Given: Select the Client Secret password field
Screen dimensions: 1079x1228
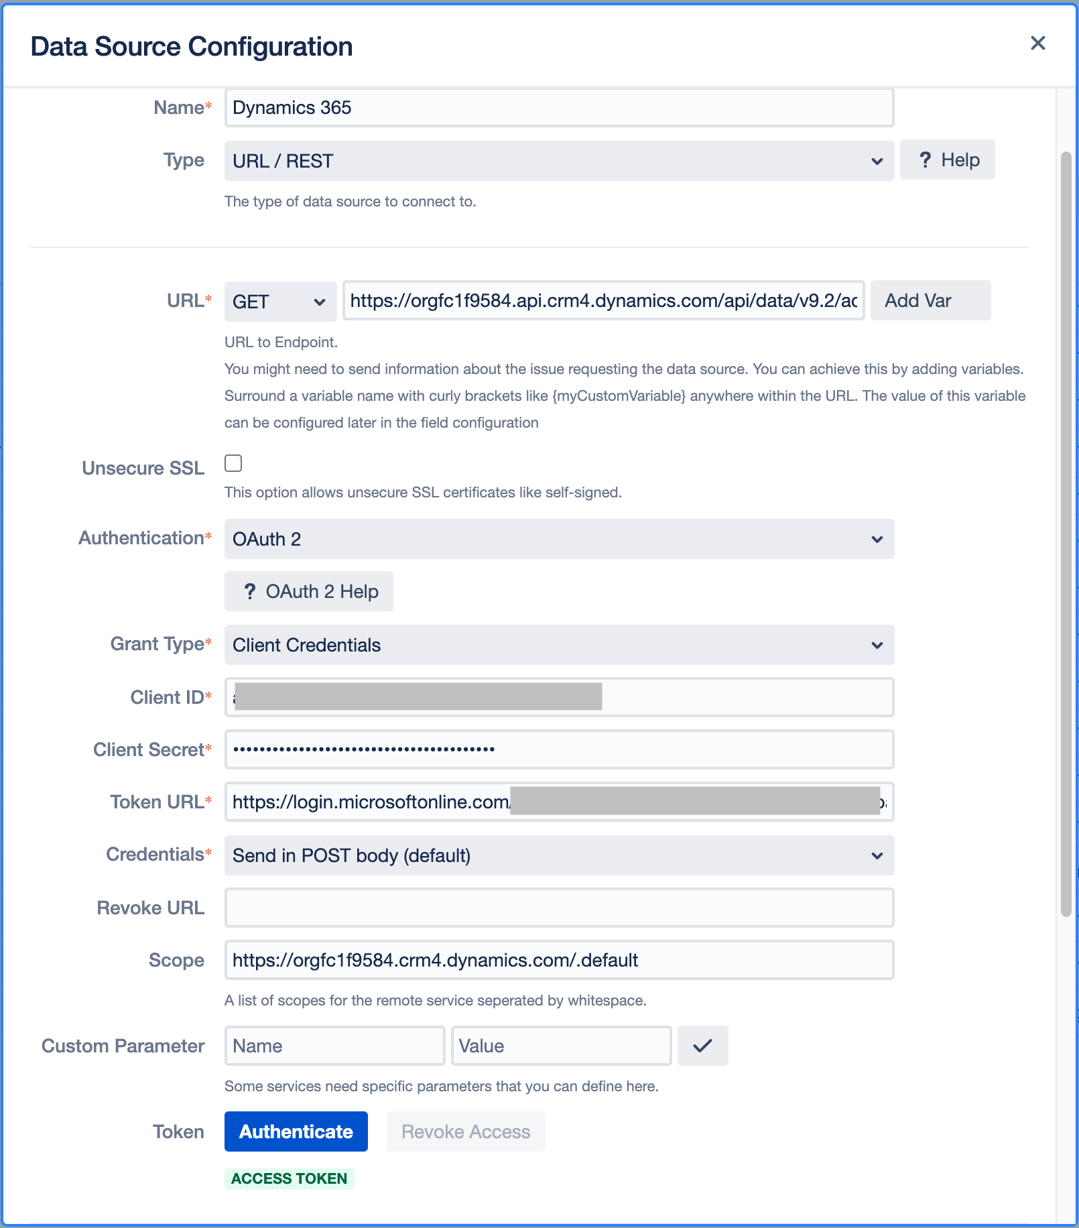Looking at the screenshot, I should tap(558, 749).
